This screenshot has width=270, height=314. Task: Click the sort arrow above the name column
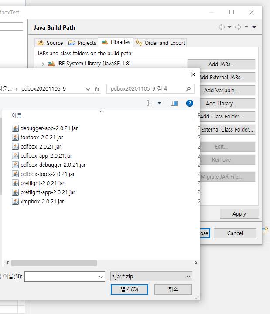pos(102,111)
